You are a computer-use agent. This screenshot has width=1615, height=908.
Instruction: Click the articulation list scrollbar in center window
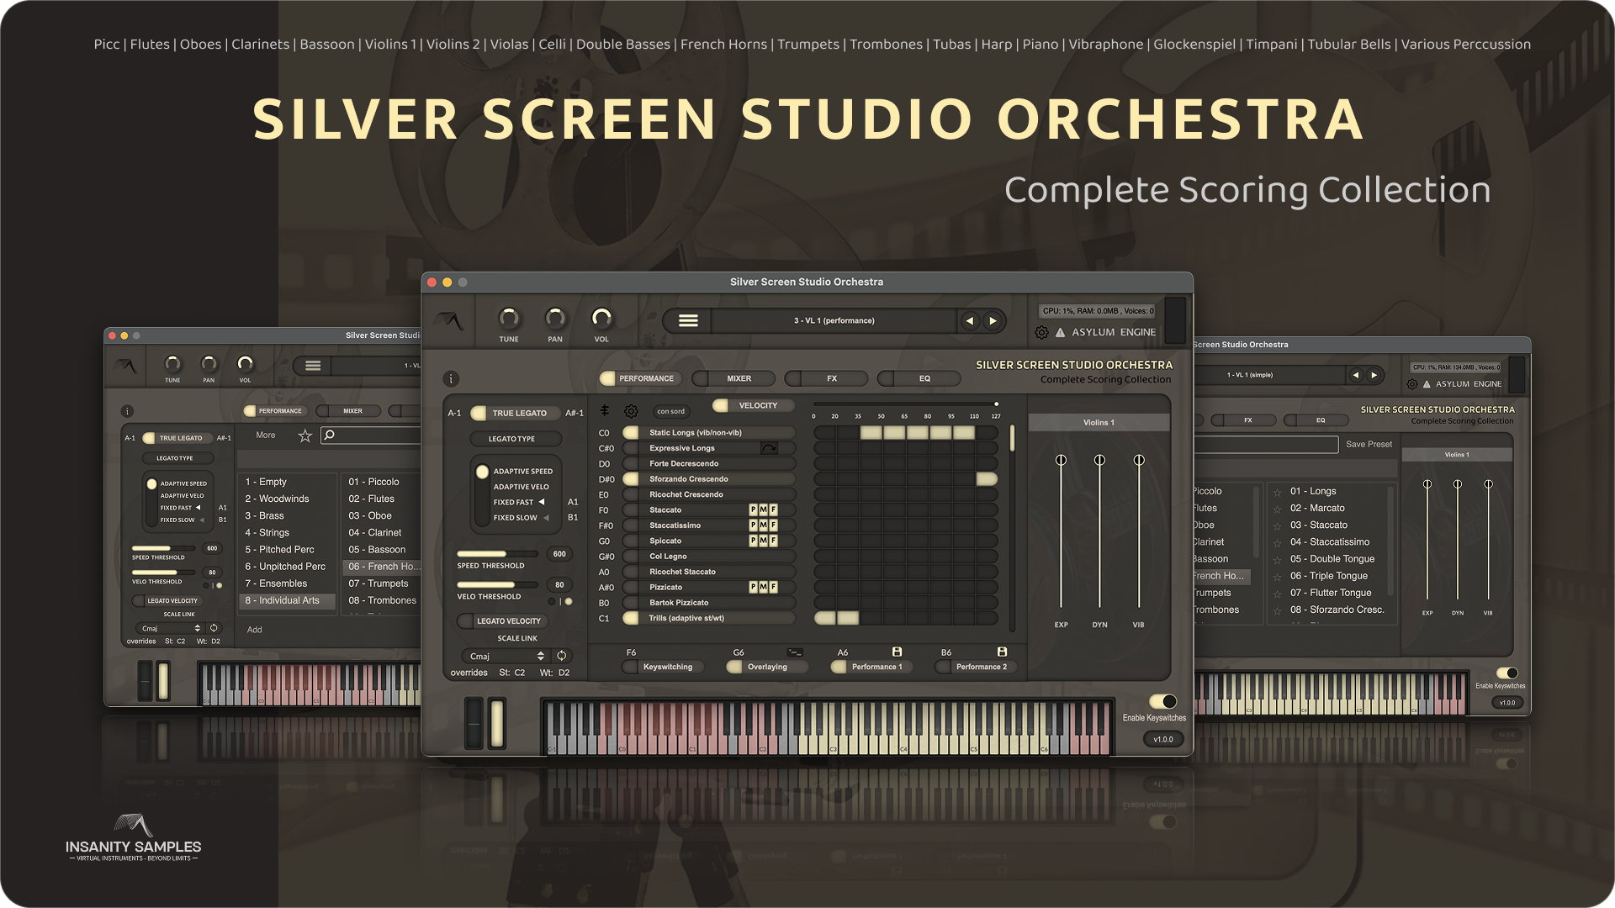pyautogui.click(x=1012, y=439)
